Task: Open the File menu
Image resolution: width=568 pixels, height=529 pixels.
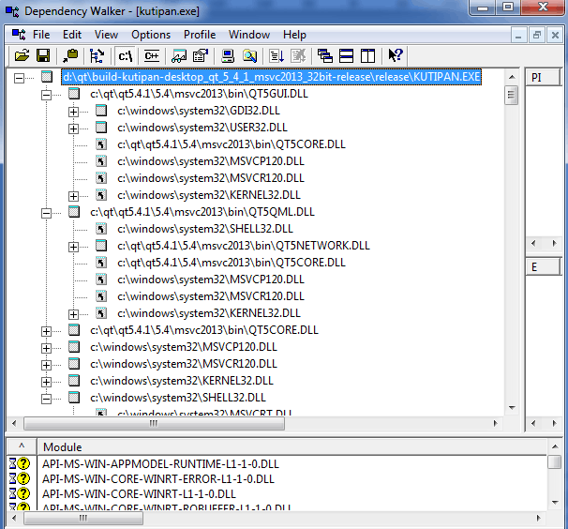Action: [41, 35]
